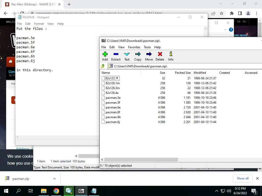Open Chrome tab search chevron

[221, 4]
